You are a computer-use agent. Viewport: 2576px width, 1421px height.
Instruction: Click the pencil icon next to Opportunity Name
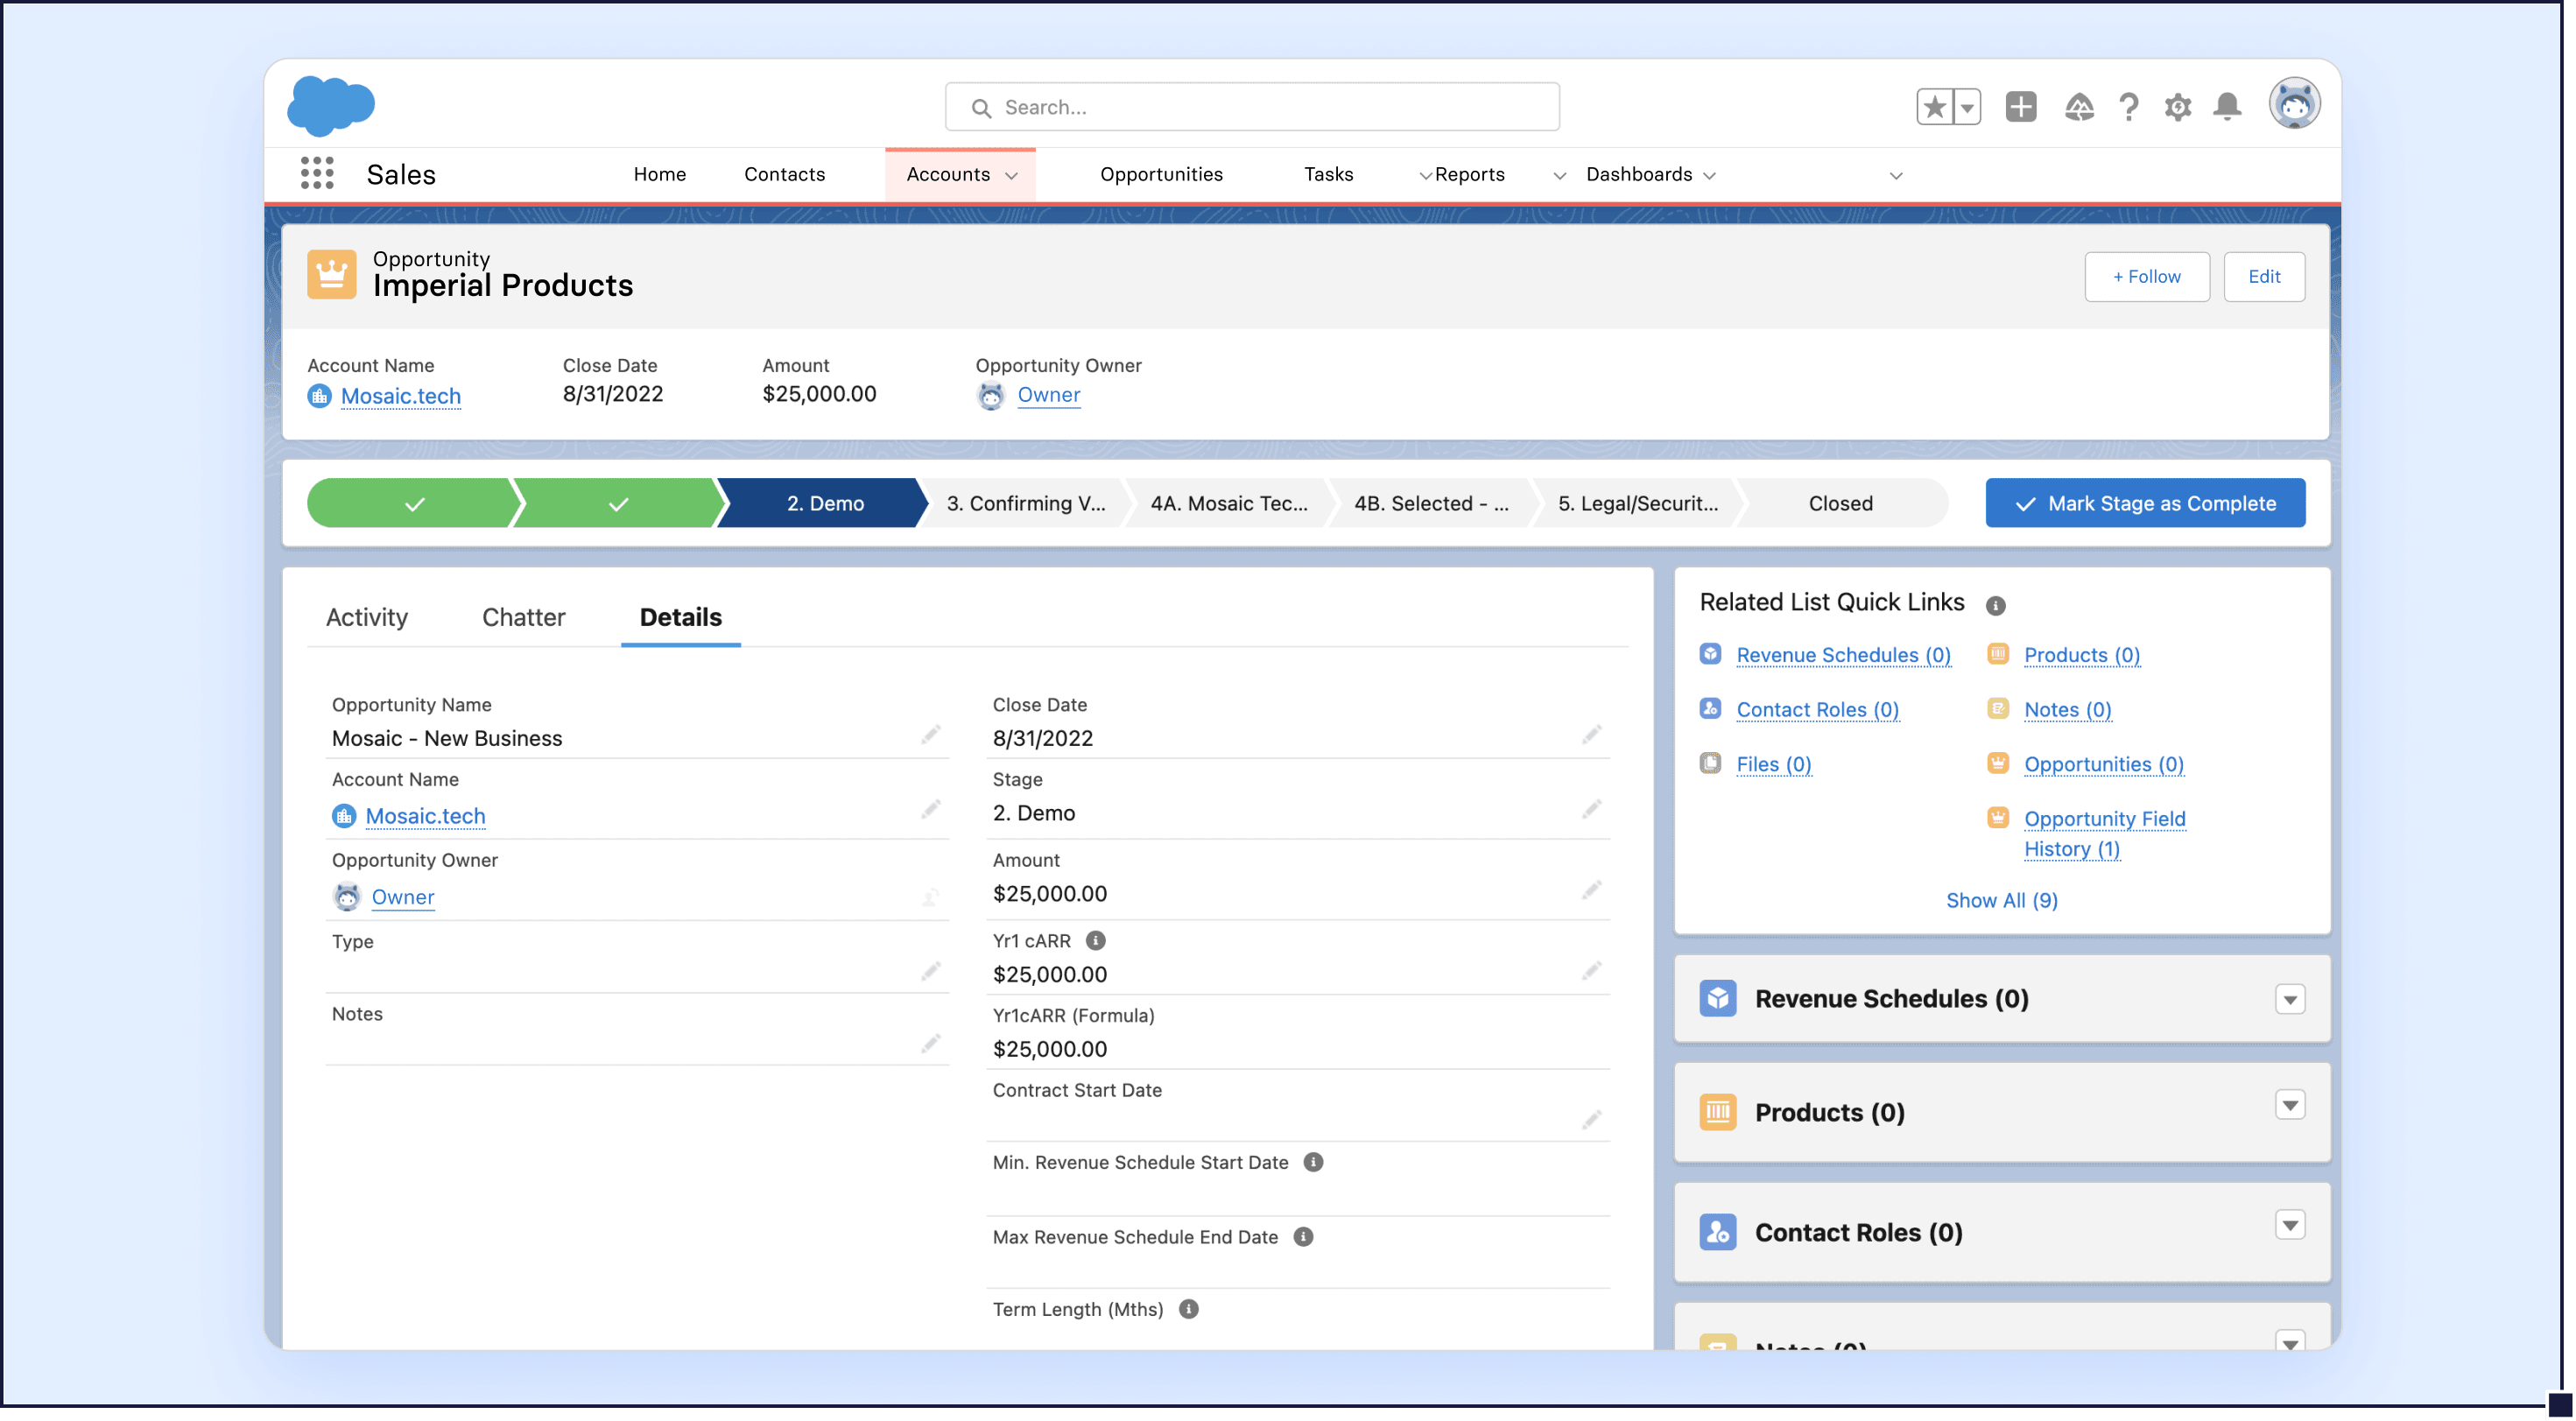point(930,736)
